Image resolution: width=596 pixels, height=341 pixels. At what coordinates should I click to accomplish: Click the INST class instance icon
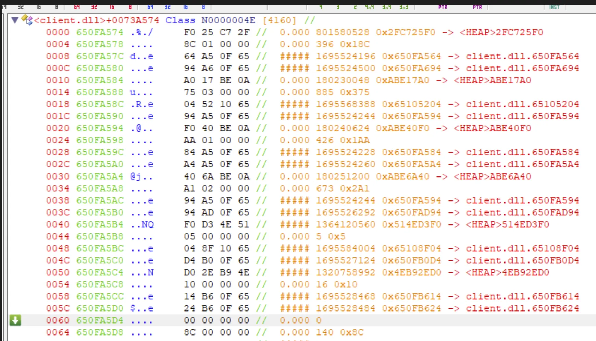[x=554, y=7]
